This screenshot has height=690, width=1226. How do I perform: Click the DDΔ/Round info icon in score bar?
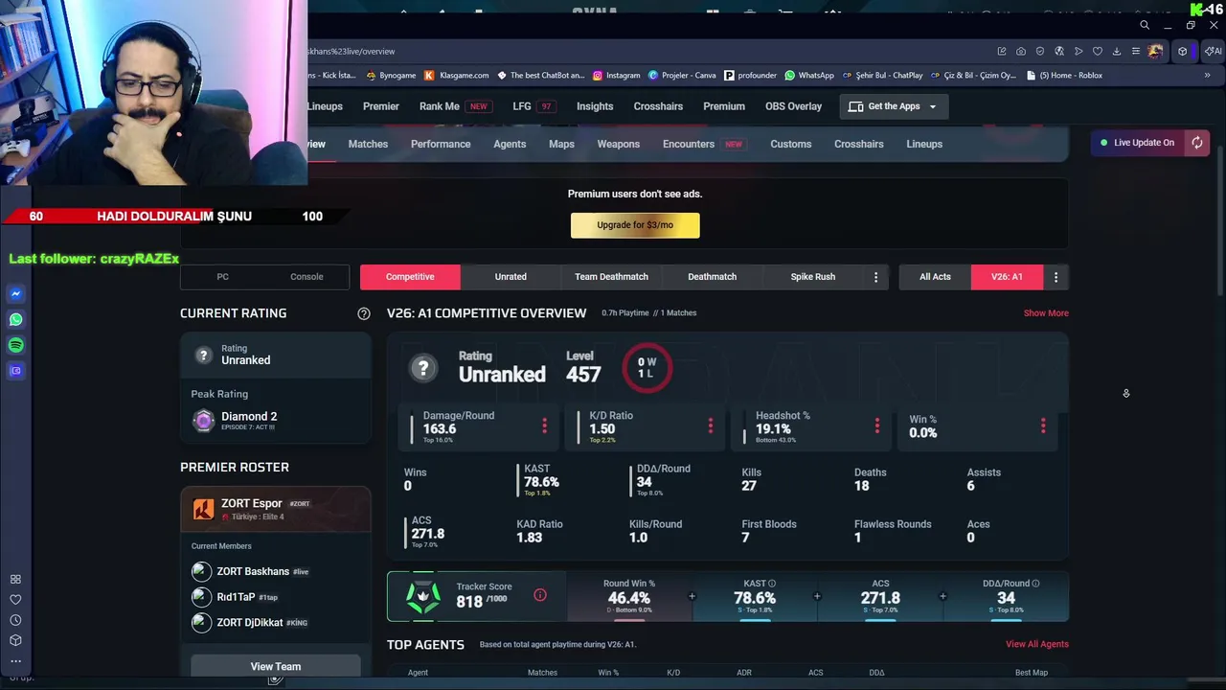pos(1035,583)
